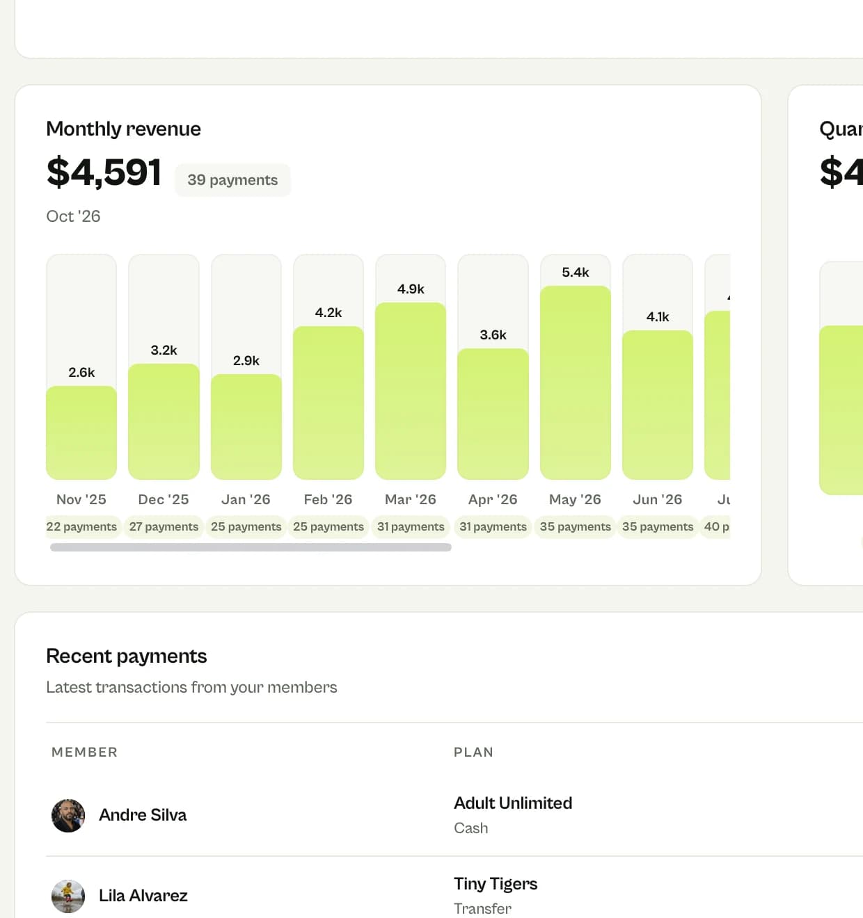Click the 31 payments pill under Apr '26

[493, 526]
